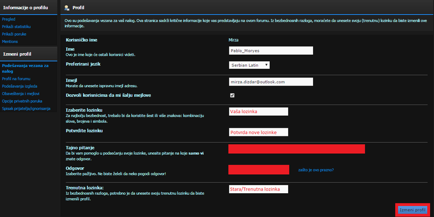434x217 pixels.
Task: Open Spisak prijatelja/ignorisanja
Action: point(26,108)
